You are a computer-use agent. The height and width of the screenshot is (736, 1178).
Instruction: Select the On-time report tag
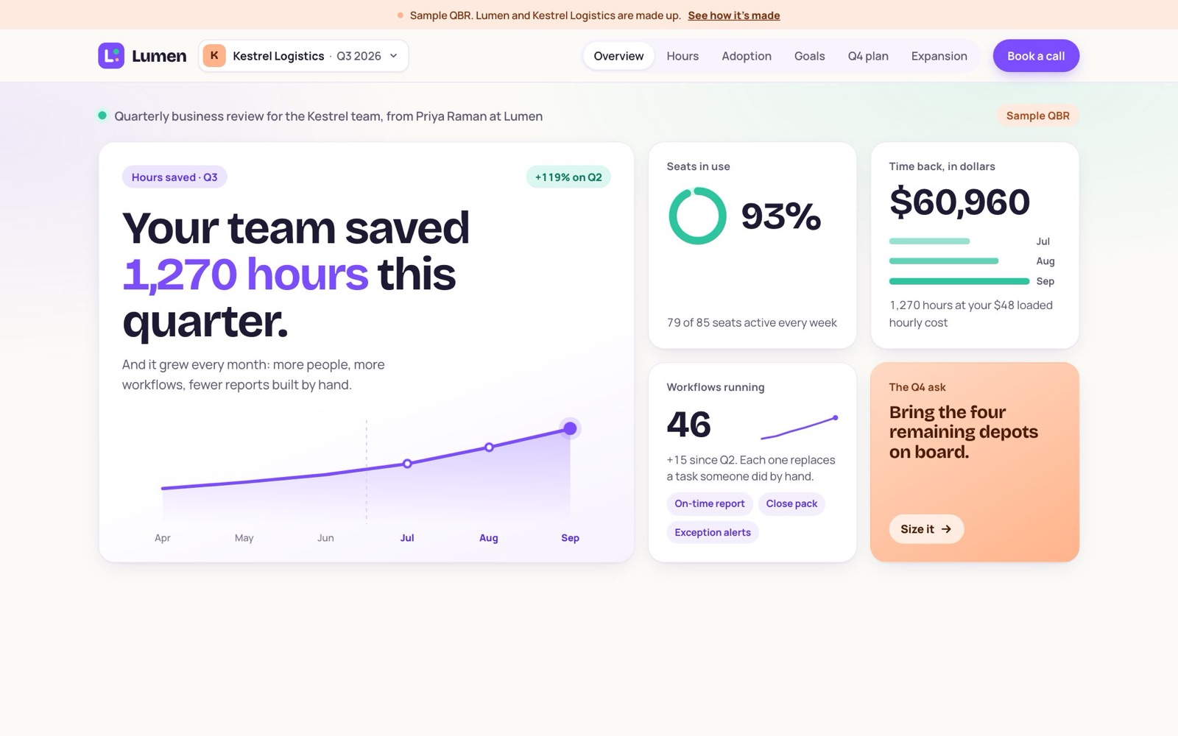[710, 503]
